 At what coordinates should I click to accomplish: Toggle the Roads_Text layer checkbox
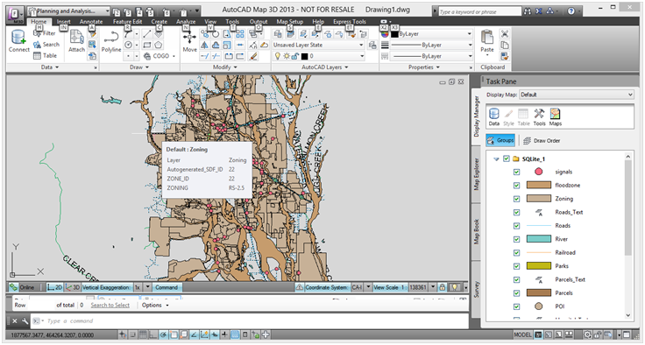click(x=517, y=212)
